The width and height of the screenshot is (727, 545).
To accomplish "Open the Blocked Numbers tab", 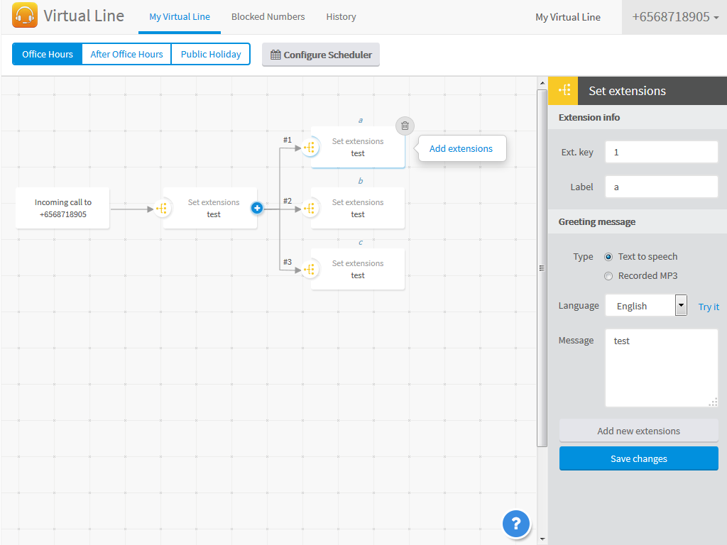I will pyautogui.click(x=268, y=17).
